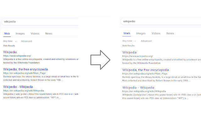Click en.wikipedia.org/wiki/Wikipedia URL in left panel
The width and height of the screenshot is (201, 125).
(24, 91)
